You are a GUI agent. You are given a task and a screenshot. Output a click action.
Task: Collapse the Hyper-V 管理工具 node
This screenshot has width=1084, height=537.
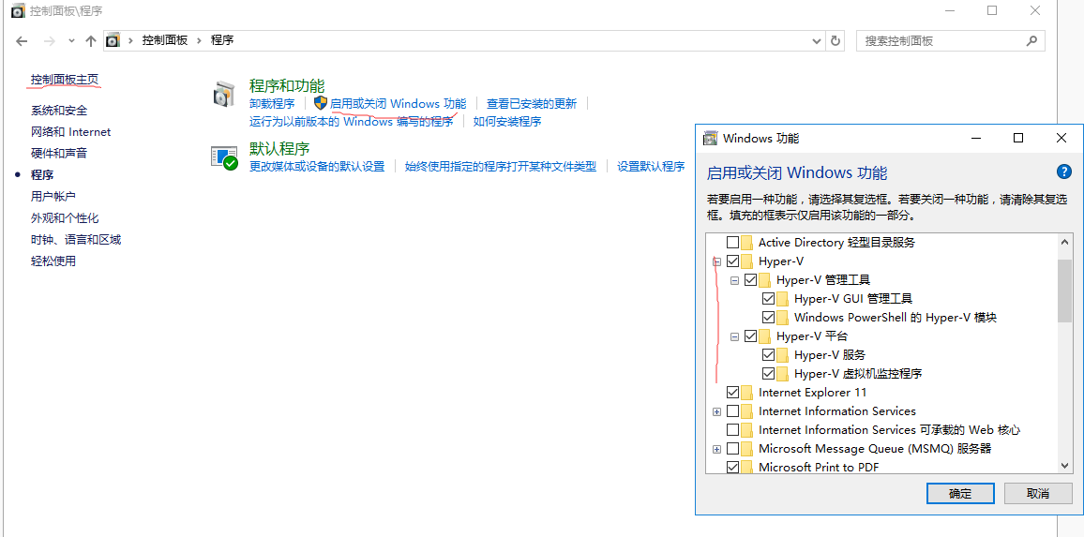(x=735, y=280)
